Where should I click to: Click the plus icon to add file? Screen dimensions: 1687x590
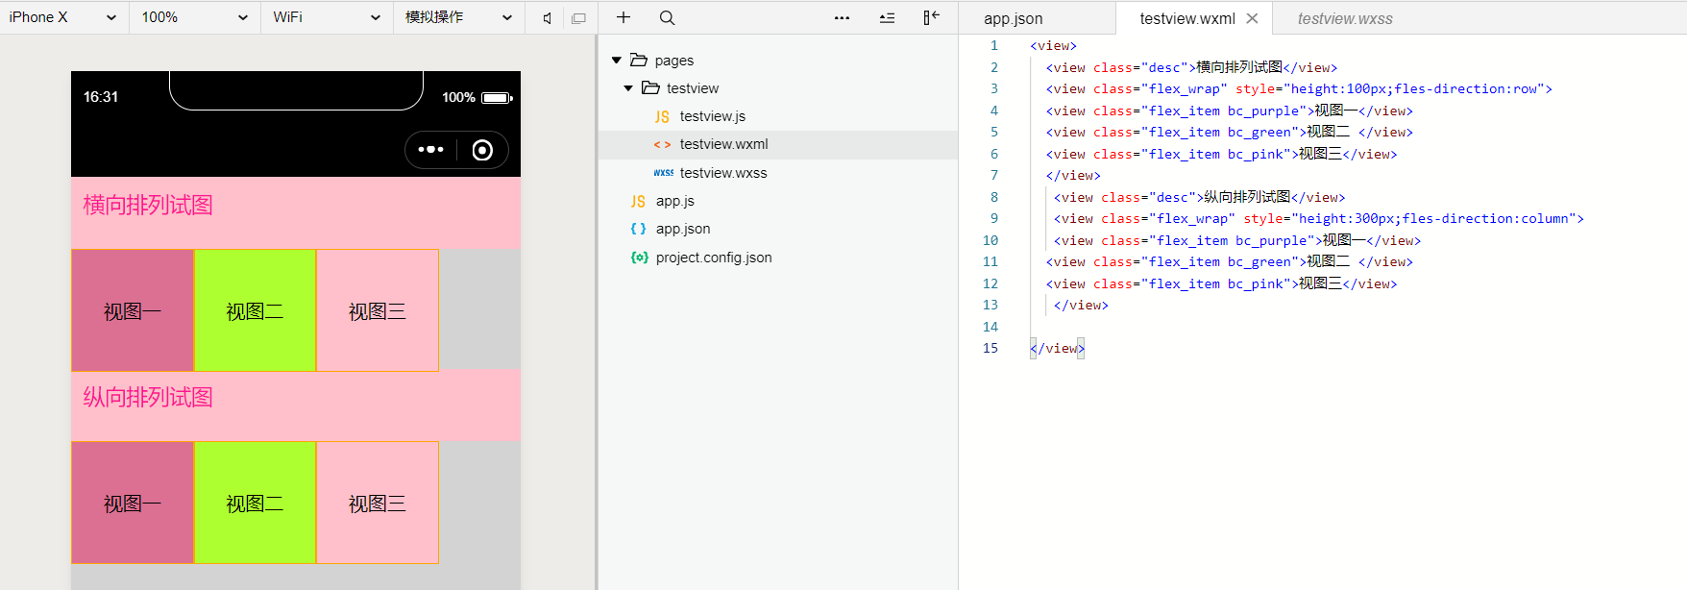623,17
